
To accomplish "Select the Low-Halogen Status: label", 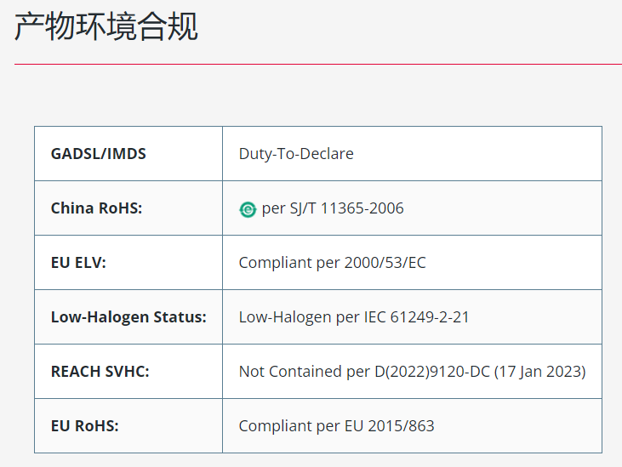I will pyautogui.click(x=128, y=317).
